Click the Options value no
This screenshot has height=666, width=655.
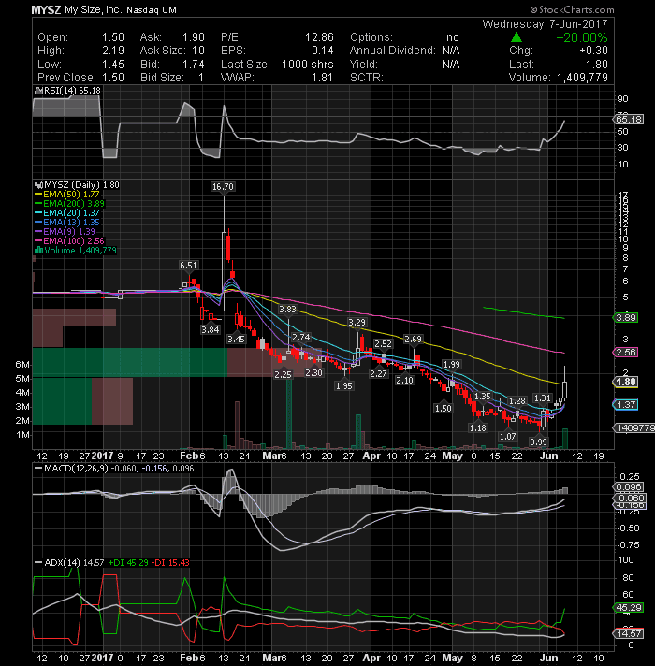tap(453, 37)
